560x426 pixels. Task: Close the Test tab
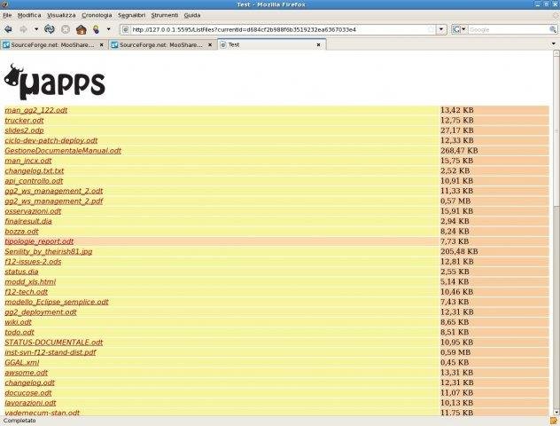click(319, 44)
